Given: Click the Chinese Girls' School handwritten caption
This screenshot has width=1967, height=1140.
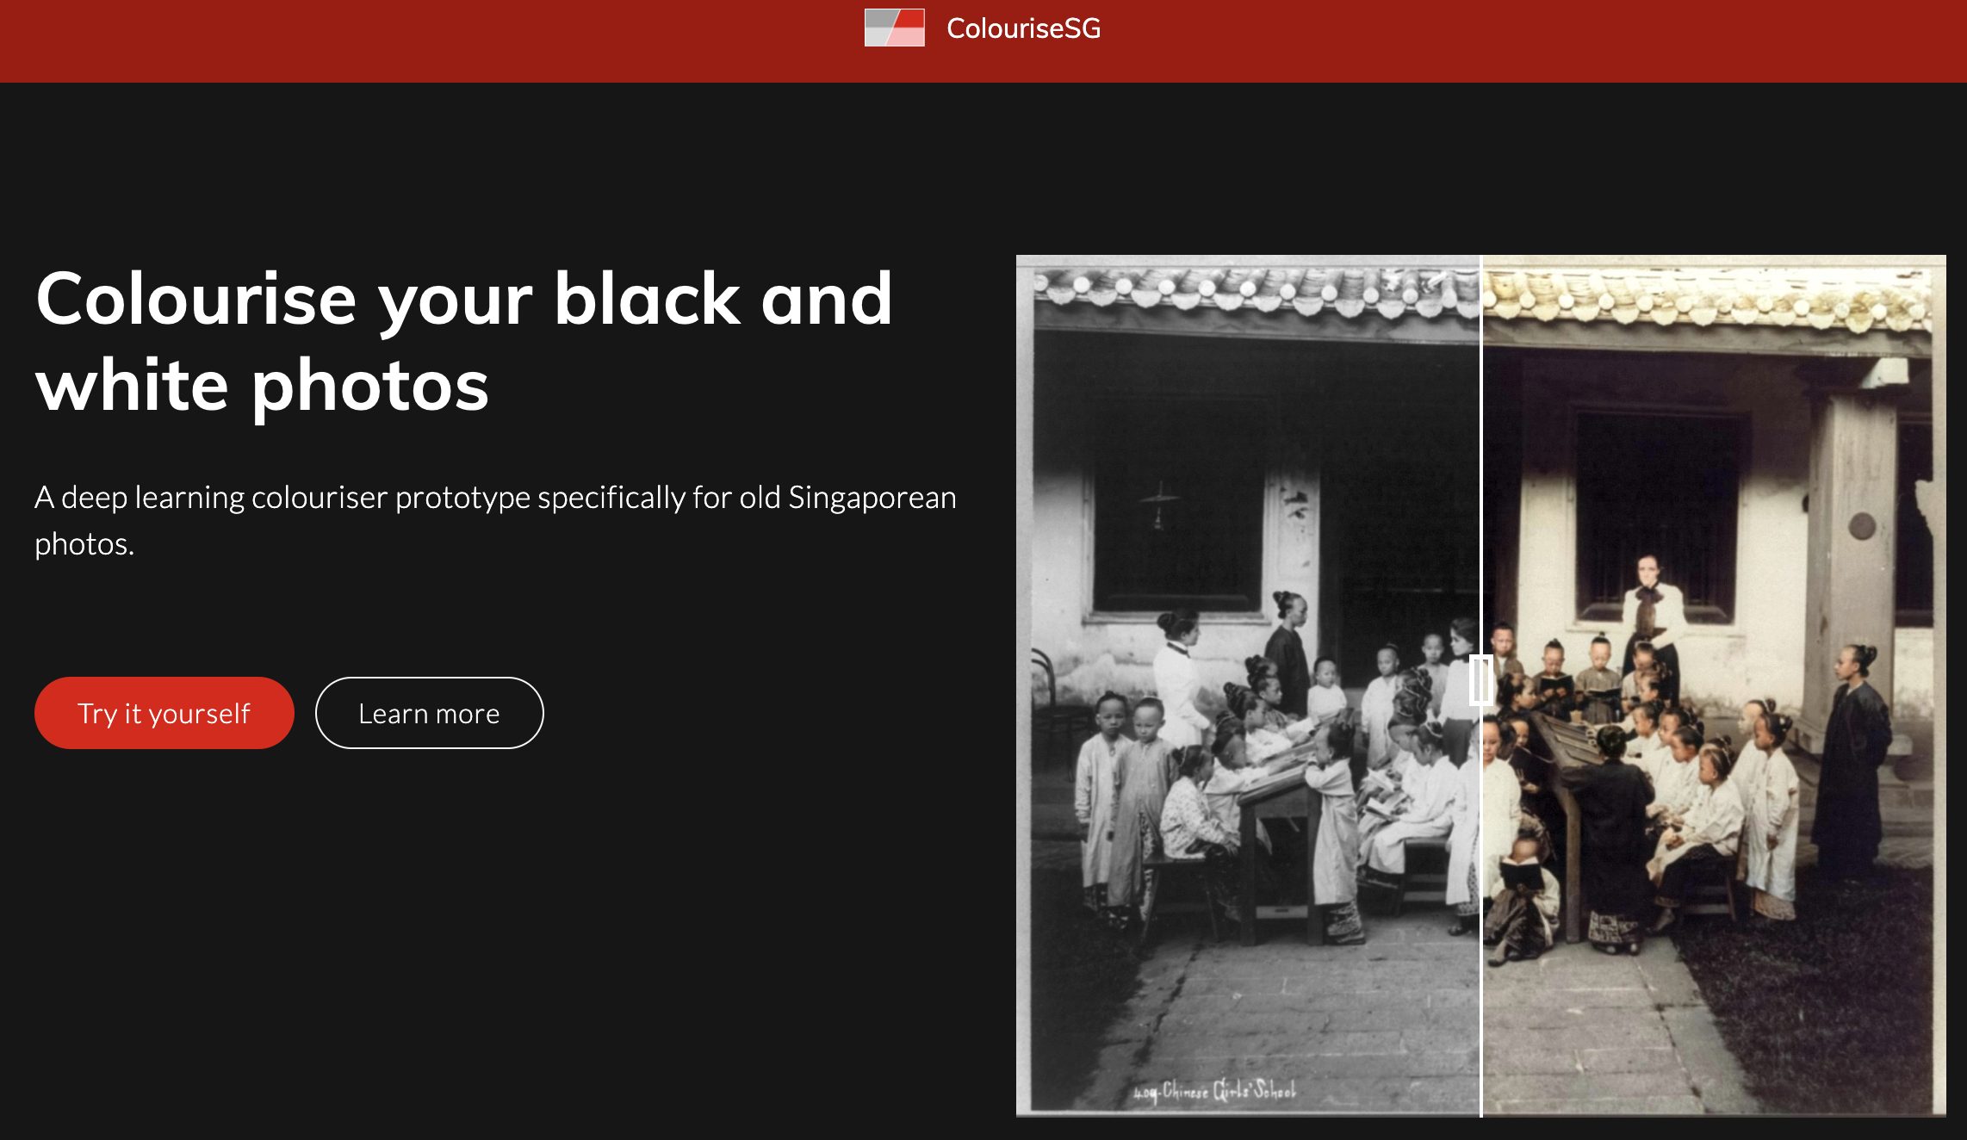Looking at the screenshot, I should [x=1214, y=1091].
